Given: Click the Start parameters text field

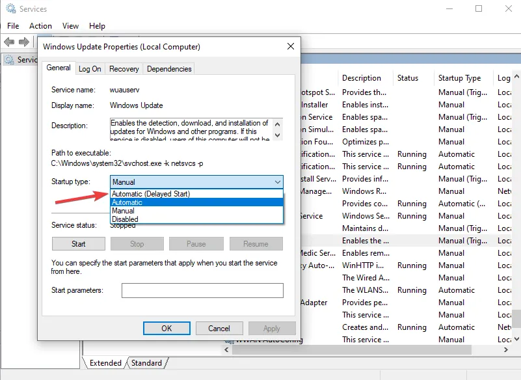Looking at the screenshot, I should (x=202, y=290).
